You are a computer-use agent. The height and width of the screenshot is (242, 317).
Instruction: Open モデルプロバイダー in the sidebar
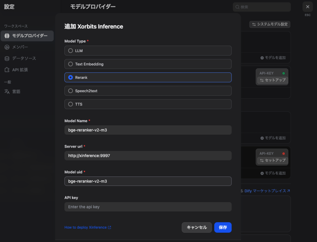[27, 36]
